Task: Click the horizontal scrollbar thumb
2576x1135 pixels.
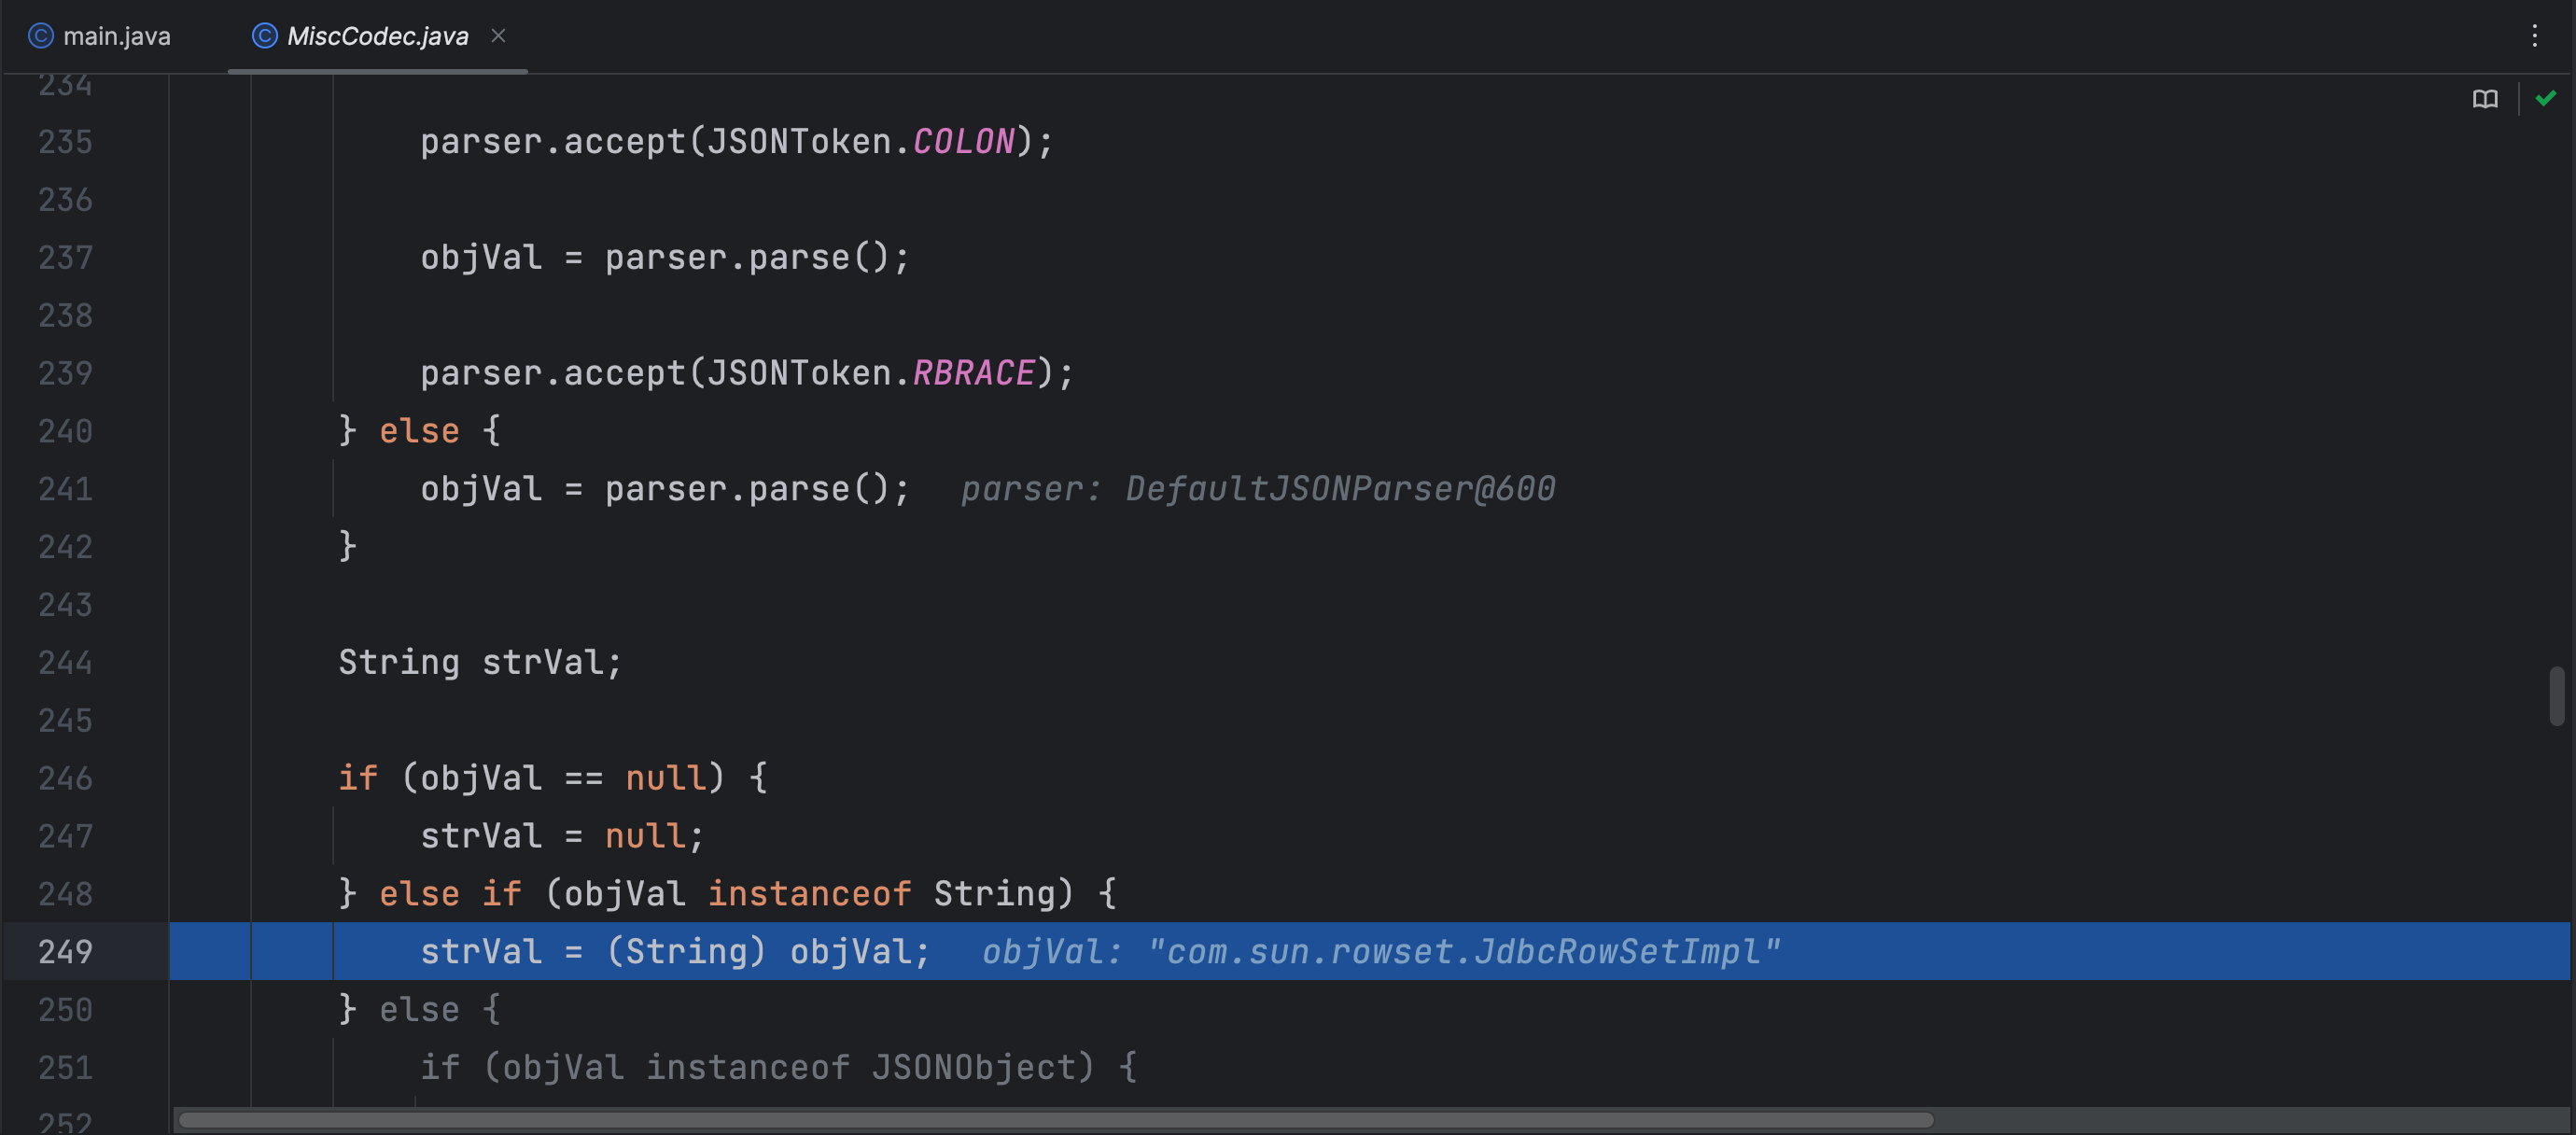Action: [x=1055, y=1120]
